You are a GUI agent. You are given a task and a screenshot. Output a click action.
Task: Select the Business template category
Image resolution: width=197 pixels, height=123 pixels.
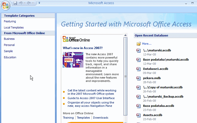tap(9, 39)
